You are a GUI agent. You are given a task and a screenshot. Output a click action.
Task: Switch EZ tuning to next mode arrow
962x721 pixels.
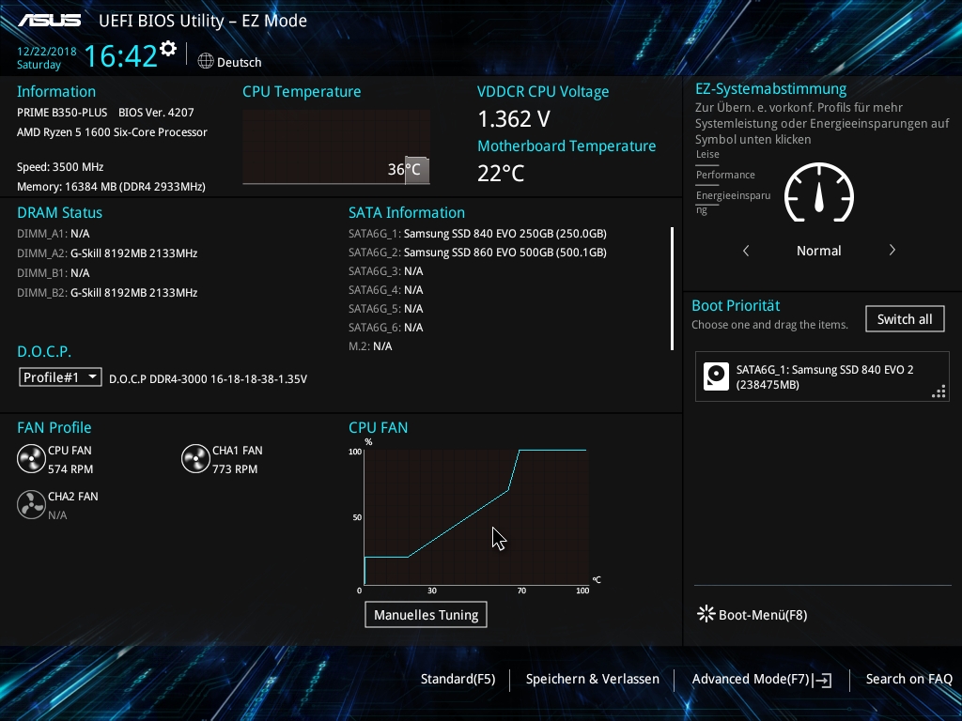pos(892,250)
